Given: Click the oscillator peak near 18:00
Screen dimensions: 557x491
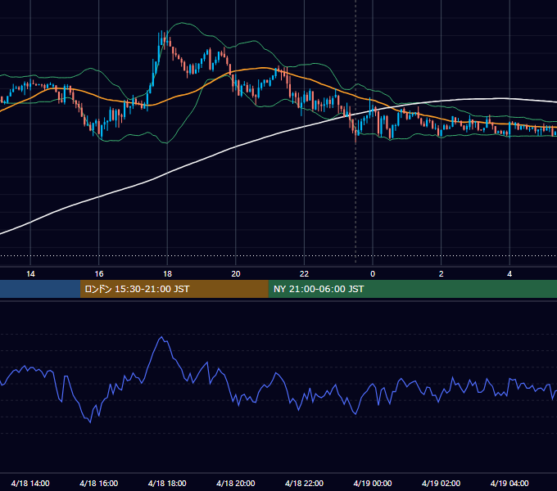Looking at the screenshot, I should click(161, 337).
